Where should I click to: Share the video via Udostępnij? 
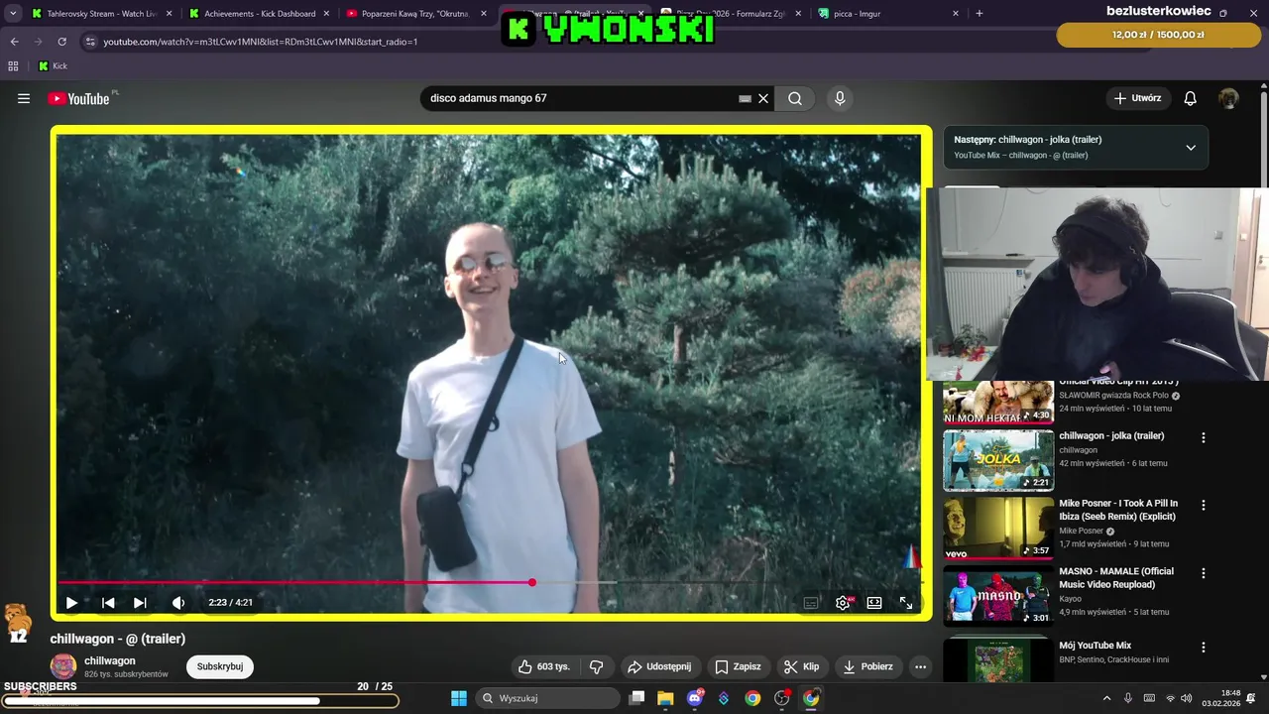[x=658, y=666]
